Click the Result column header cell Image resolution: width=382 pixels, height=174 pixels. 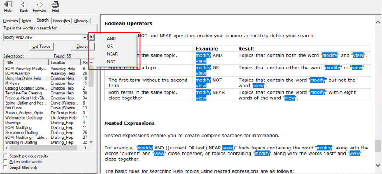(303, 49)
